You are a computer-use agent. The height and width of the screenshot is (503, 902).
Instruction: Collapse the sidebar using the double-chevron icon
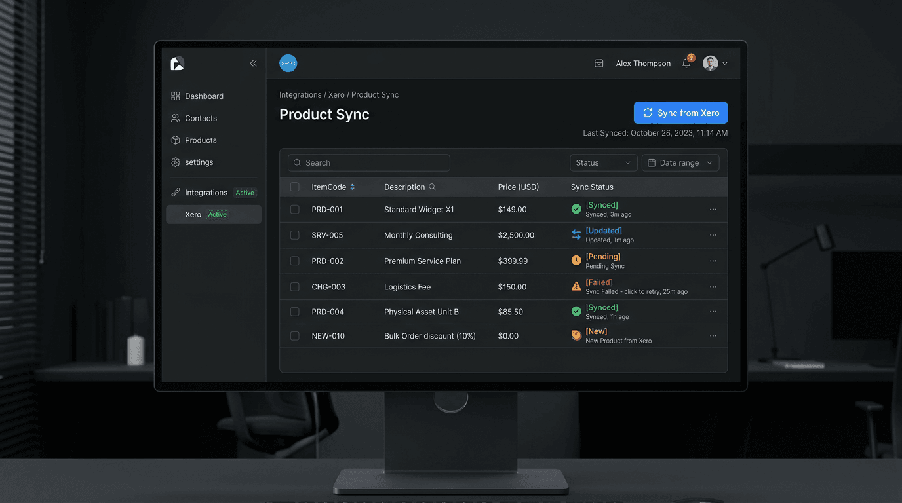(x=253, y=63)
